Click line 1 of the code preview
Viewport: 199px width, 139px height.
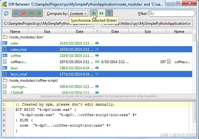point(65,104)
